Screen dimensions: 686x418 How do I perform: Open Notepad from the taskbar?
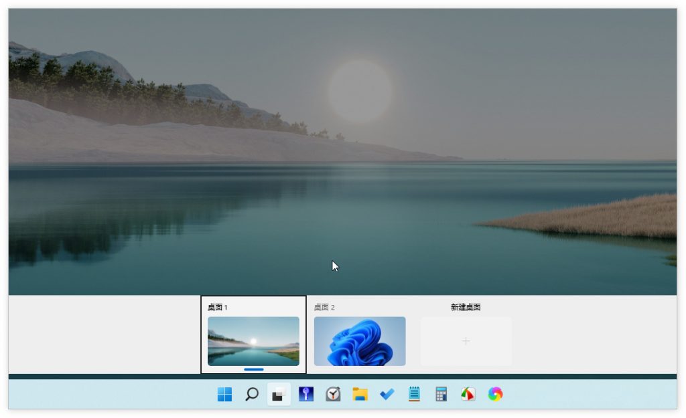(x=414, y=395)
